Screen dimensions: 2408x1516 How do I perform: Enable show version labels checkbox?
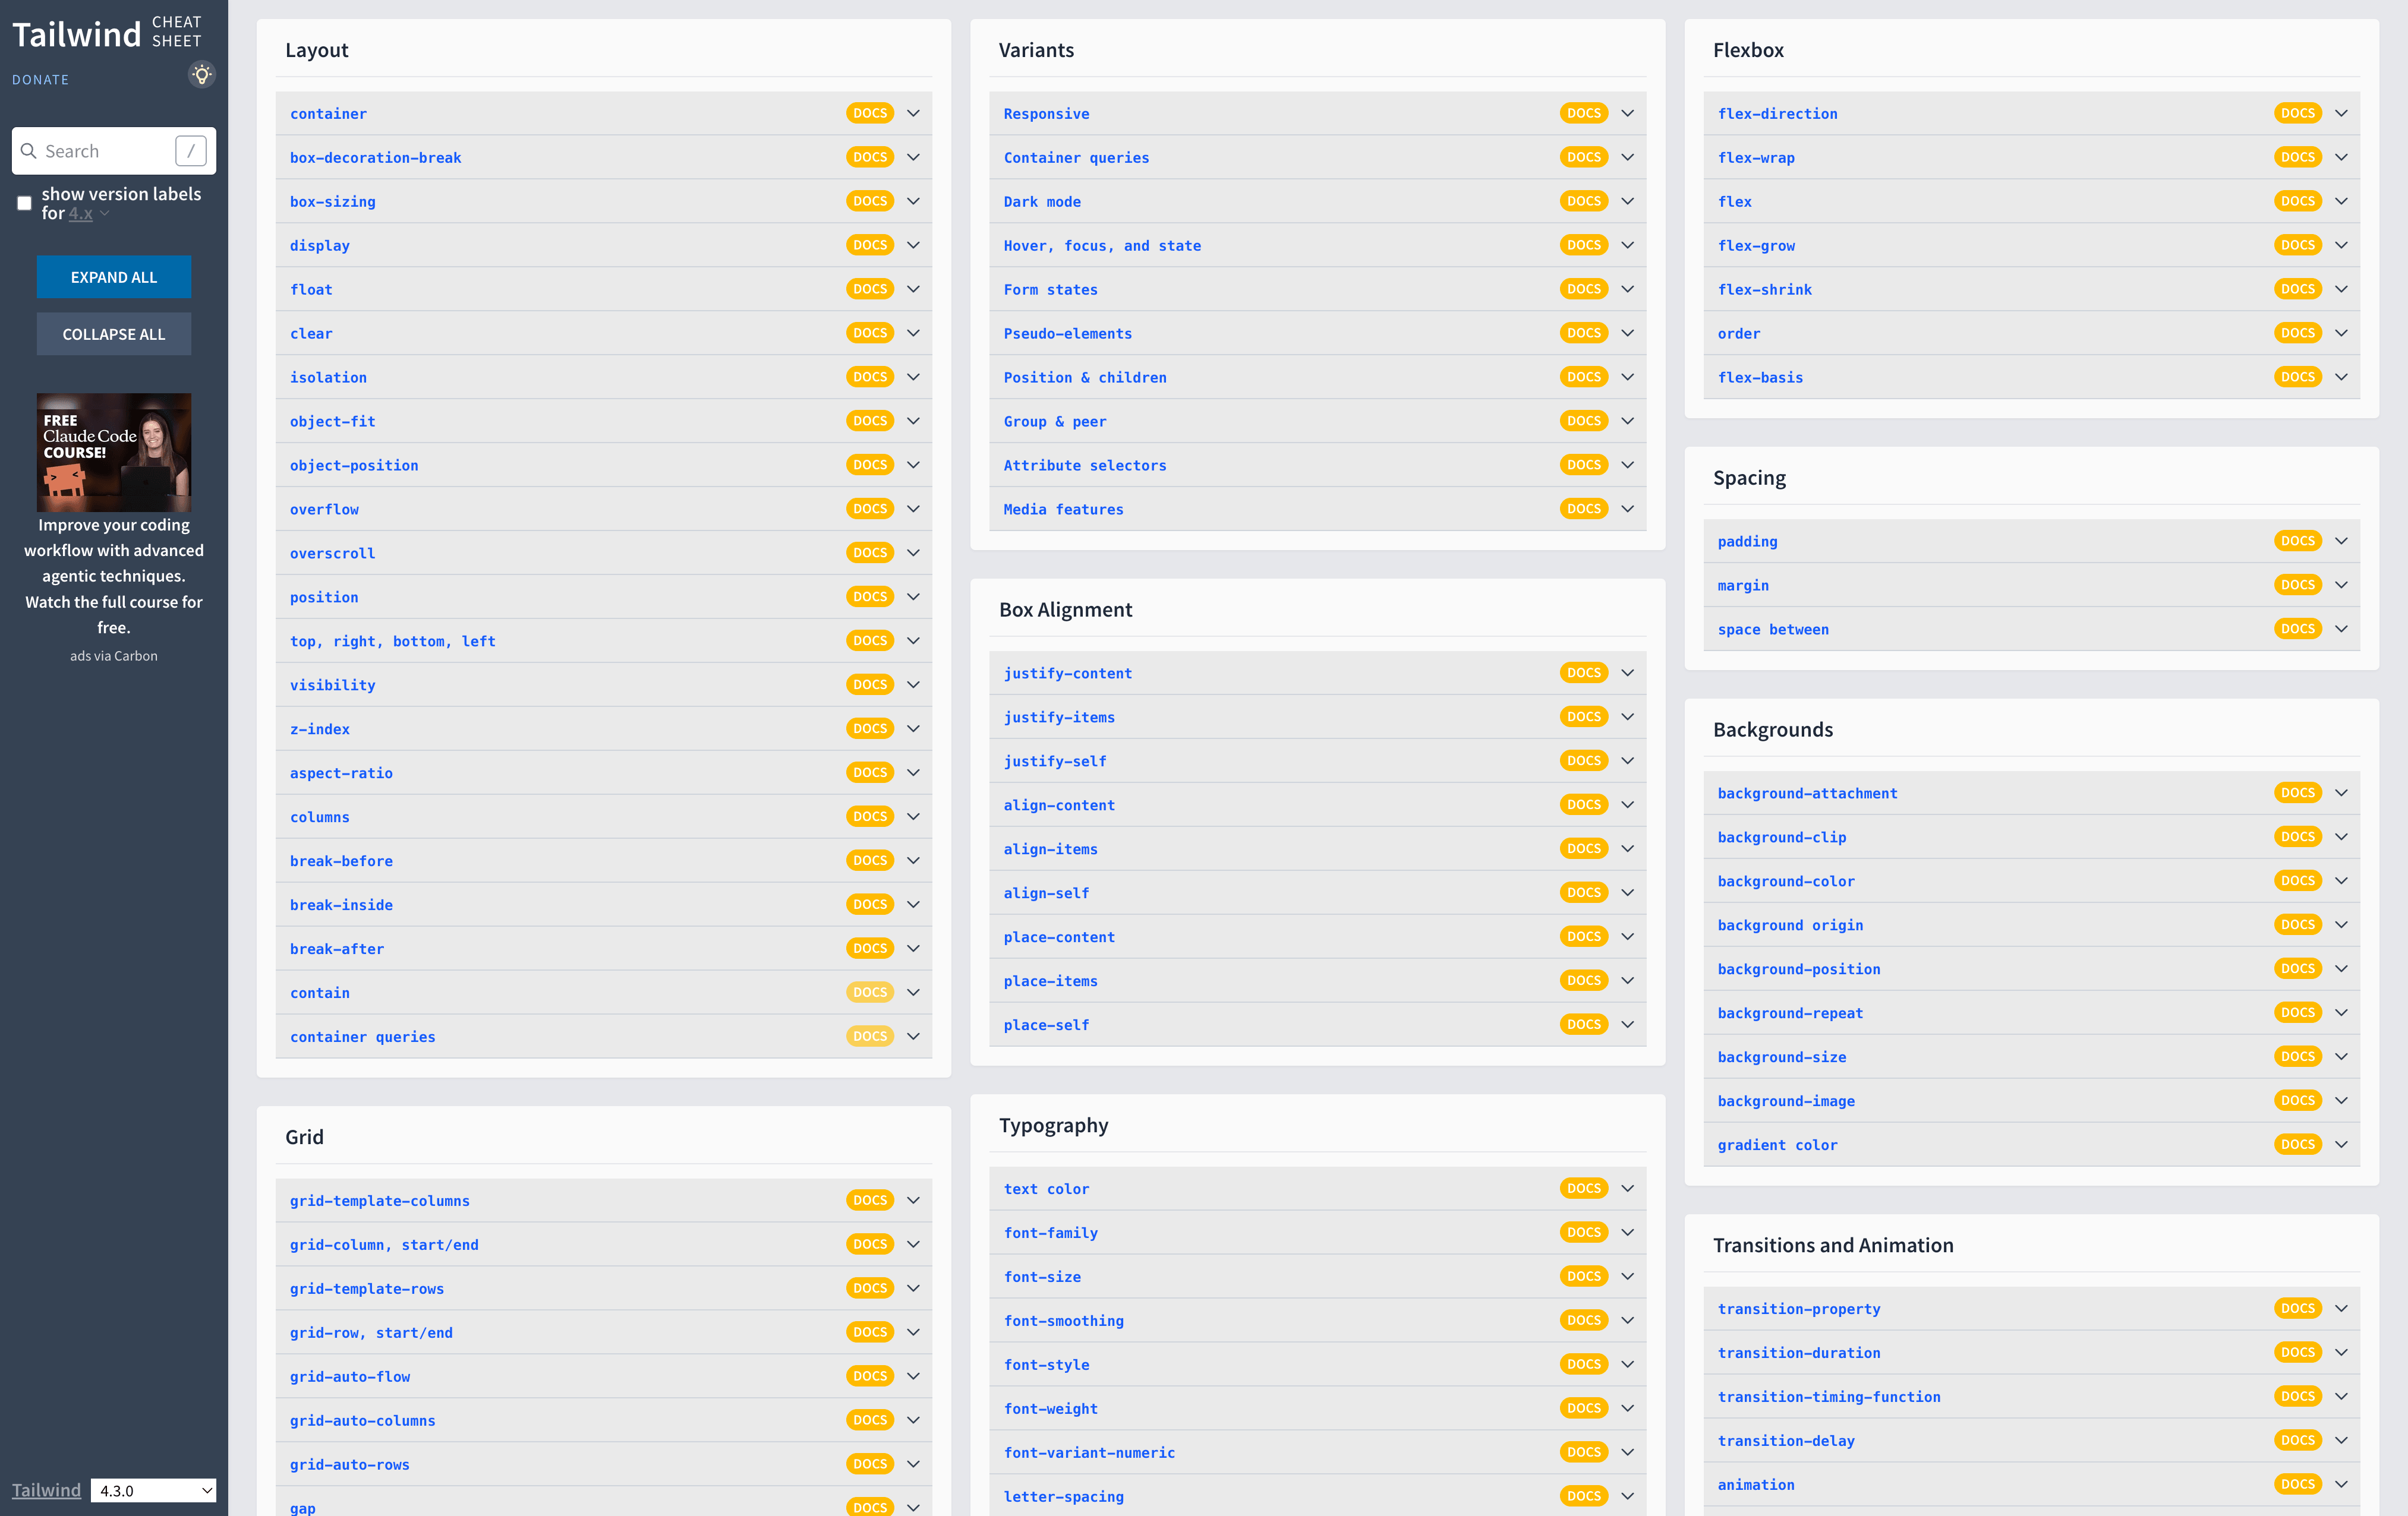[25, 203]
